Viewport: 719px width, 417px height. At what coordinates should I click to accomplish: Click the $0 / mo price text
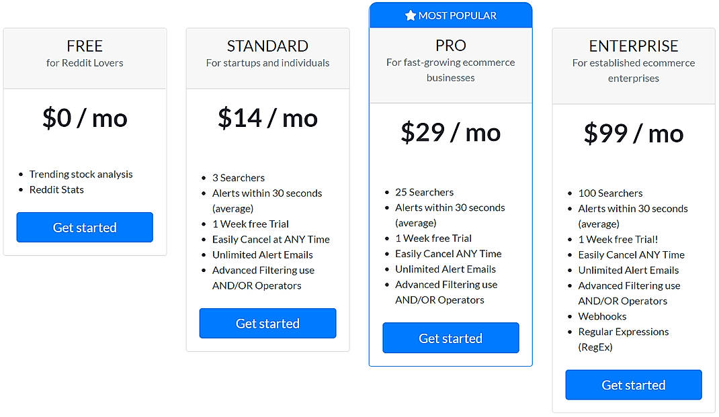point(84,118)
